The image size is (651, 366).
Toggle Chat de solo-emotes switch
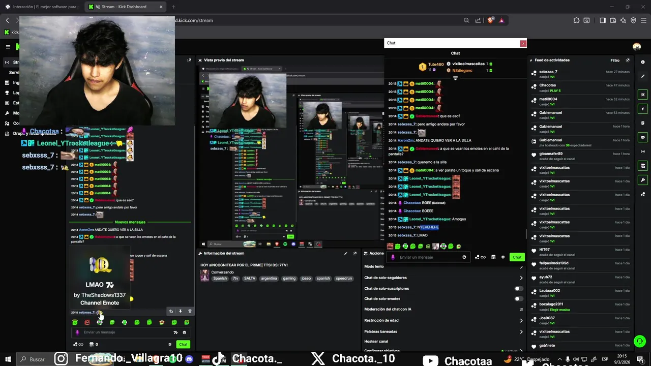[518, 299]
